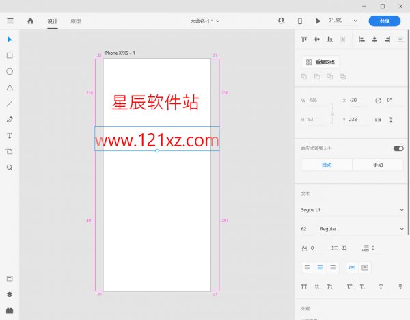This screenshot has width=410, height=320.
Task: Apply boolean Exclude Overlap operation
Action: coord(343,77)
